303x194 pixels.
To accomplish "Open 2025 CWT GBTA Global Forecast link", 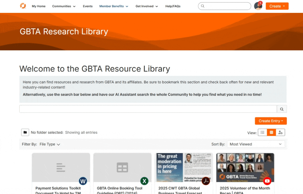I will coord(180,190).
